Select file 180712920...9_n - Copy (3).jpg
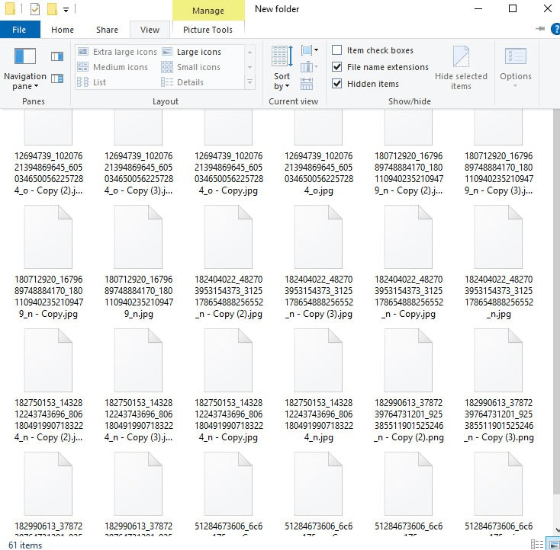The height and width of the screenshot is (550, 560). tap(498, 152)
